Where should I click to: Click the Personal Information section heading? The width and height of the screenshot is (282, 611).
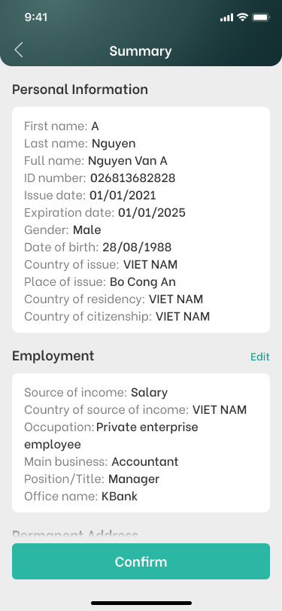click(80, 90)
